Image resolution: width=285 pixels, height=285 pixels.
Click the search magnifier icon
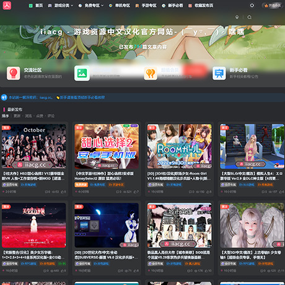pos(250,17)
